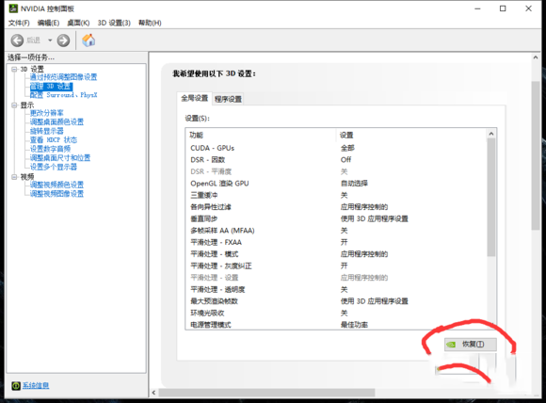This screenshot has width=546, height=403.
Task: Open the back history dropdown arrow
Action: coord(50,40)
